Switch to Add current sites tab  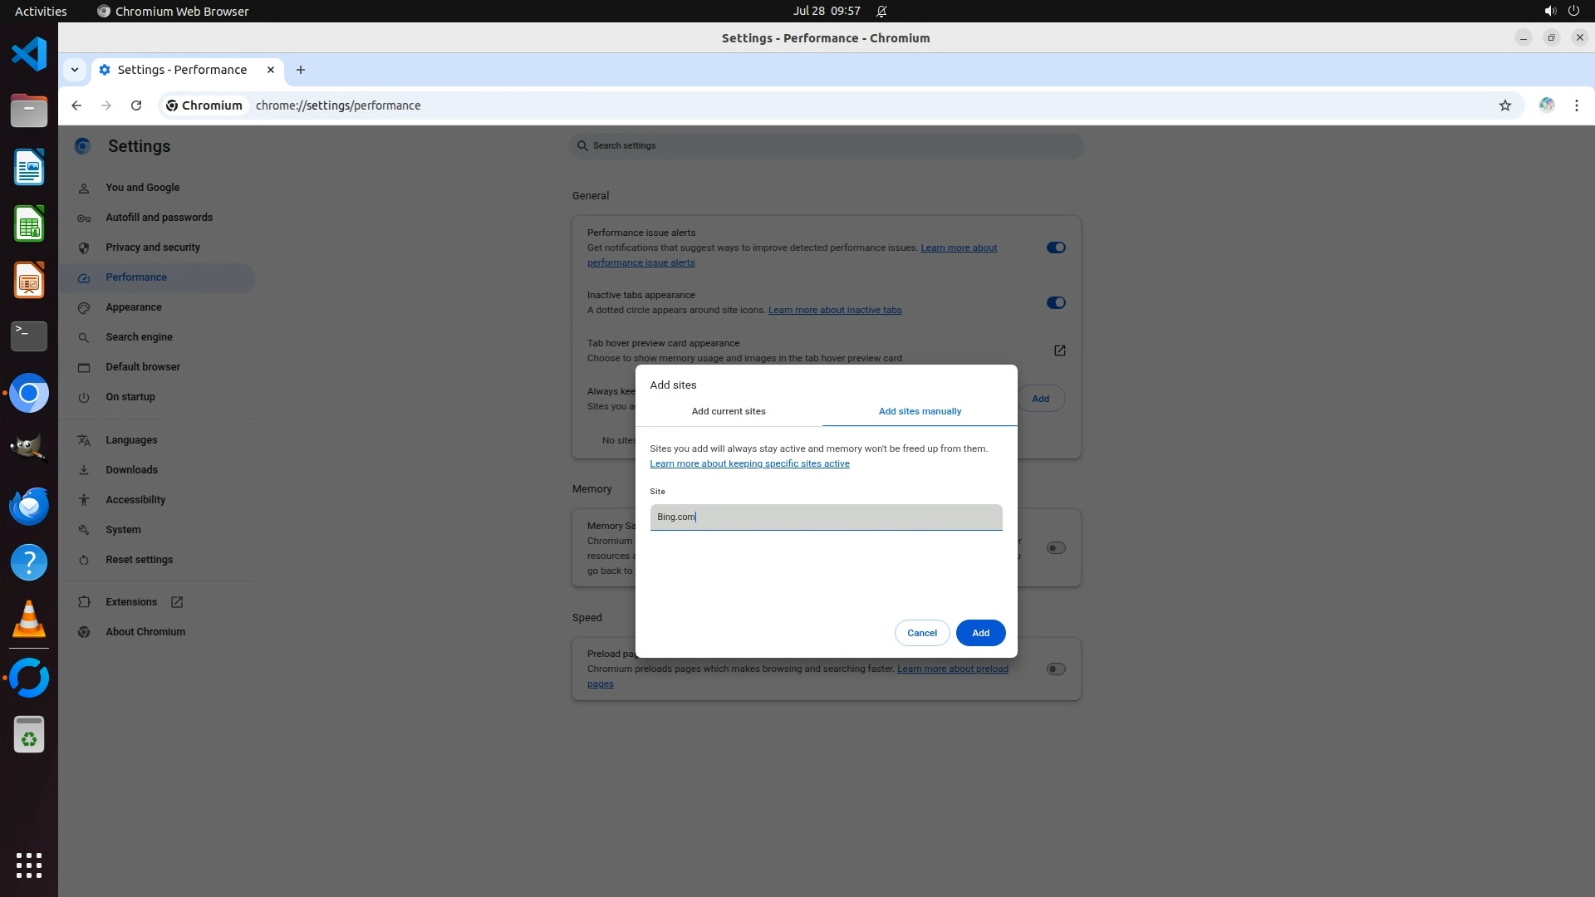(729, 412)
